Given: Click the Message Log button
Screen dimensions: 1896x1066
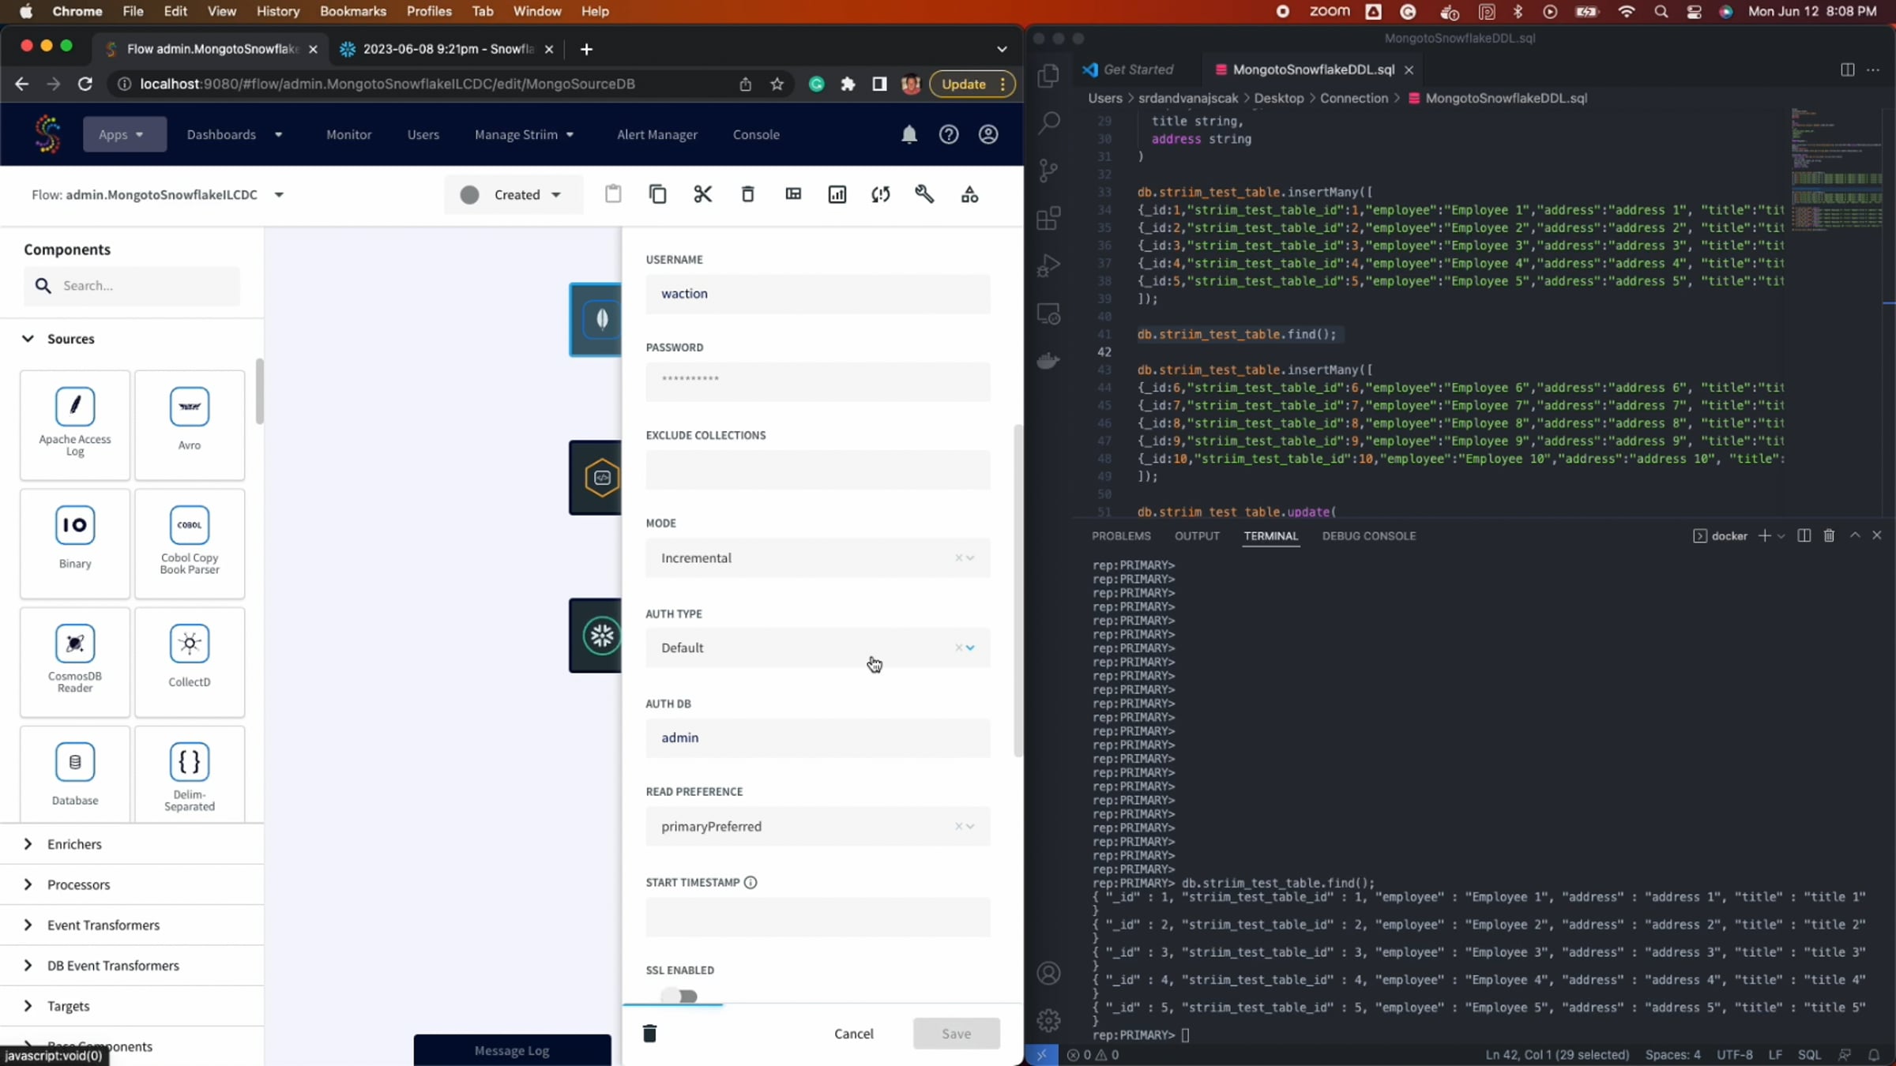Looking at the screenshot, I should pyautogui.click(x=512, y=1050).
